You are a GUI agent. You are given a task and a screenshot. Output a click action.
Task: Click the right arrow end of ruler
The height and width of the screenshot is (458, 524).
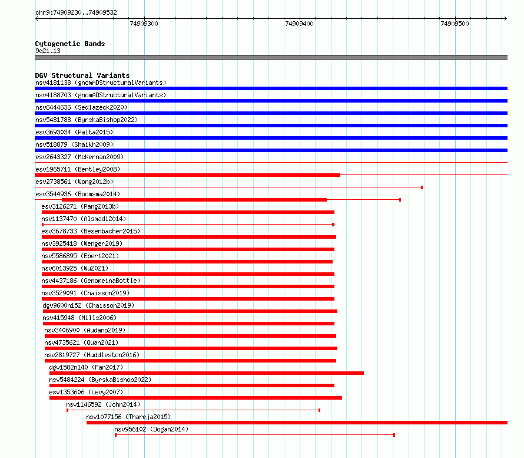(x=505, y=18)
